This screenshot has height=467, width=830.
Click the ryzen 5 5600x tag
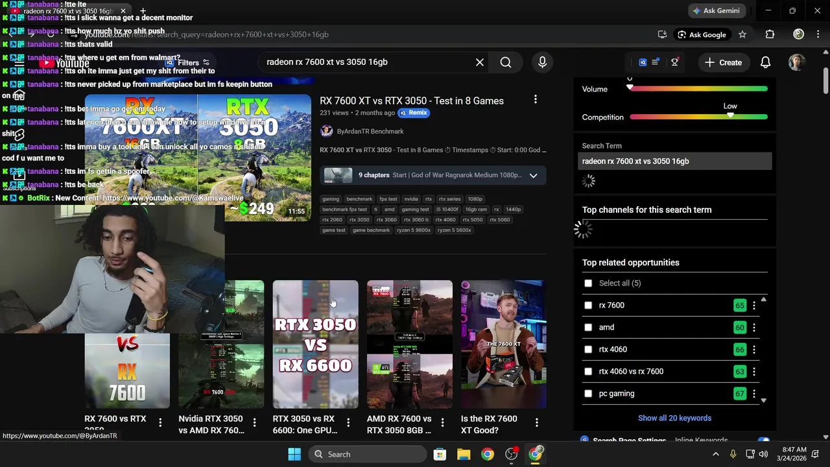pyautogui.click(x=454, y=230)
